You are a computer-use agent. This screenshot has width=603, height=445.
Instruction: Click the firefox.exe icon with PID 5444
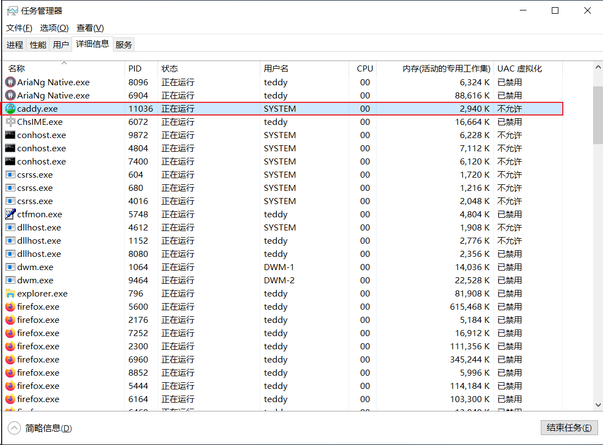tap(10, 386)
